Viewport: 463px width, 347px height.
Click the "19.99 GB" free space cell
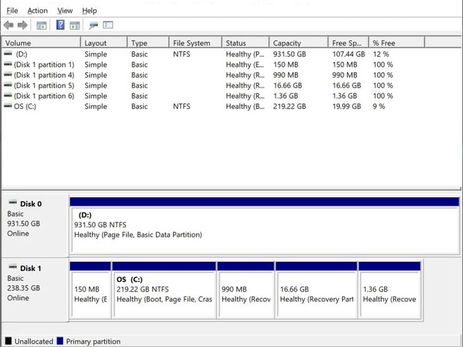tap(347, 106)
